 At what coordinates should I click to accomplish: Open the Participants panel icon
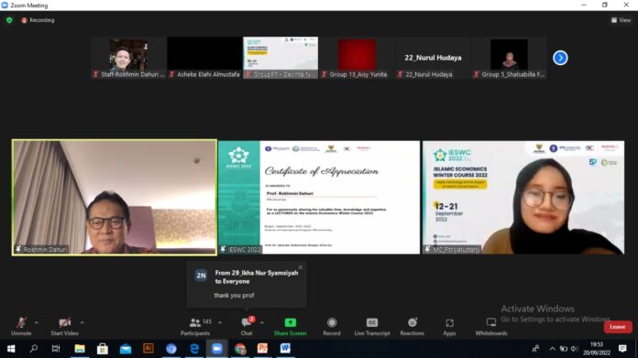(195, 323)
